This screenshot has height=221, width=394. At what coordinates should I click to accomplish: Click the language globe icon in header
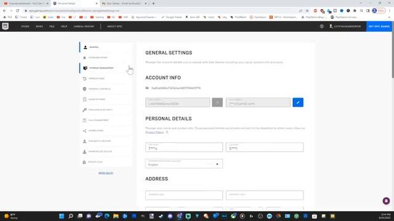[x=321, y=26]
